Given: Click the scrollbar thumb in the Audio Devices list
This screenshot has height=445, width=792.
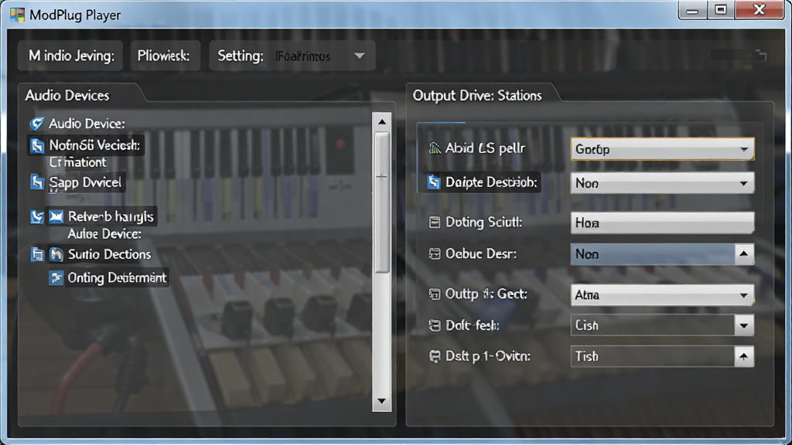Looking at the screenshot, I should [x=382, y=202].
